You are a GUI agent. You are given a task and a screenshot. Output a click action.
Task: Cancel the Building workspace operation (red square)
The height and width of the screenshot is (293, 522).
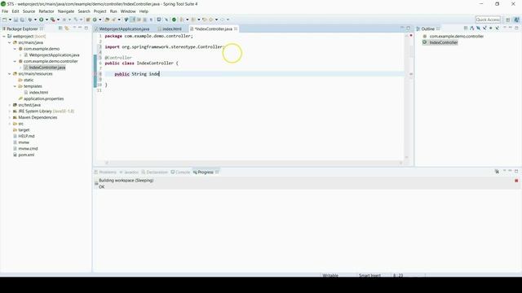pyautogui.click(x=516, y=181)
